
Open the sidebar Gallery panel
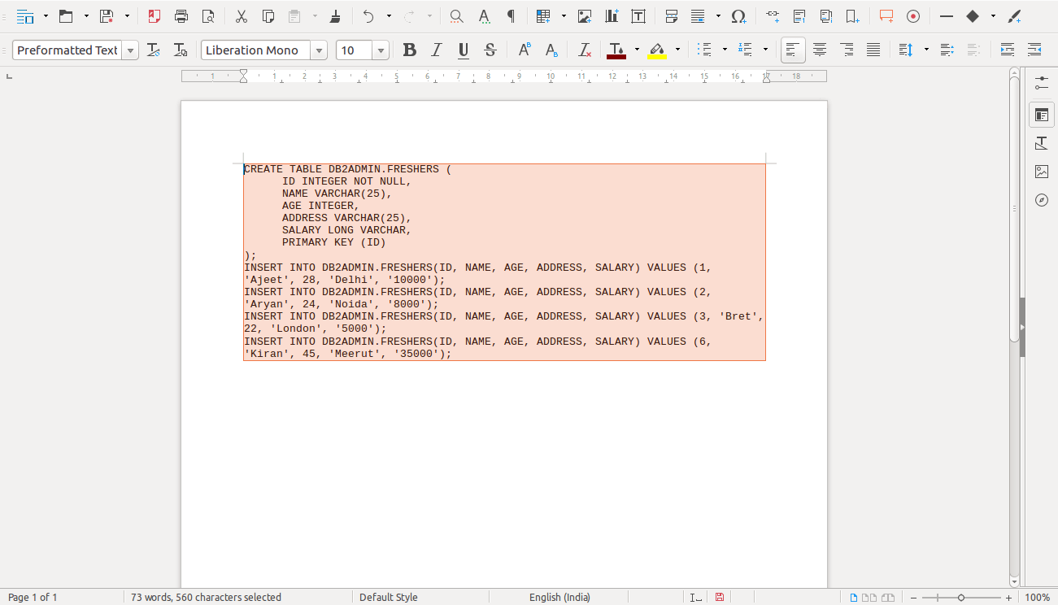[1042, 172]
